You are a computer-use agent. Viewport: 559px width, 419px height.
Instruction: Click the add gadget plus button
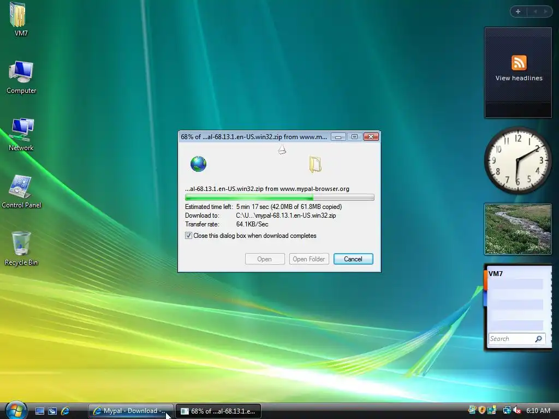(518, 11)
